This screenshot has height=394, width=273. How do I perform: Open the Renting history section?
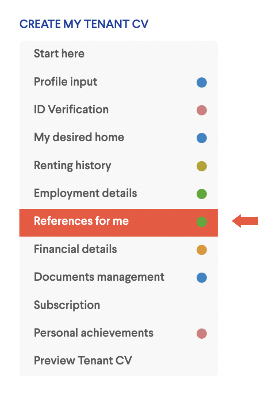(118, 166)
